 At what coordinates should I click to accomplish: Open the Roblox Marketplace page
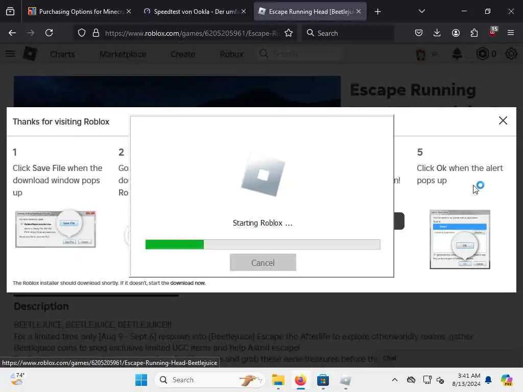123,54
